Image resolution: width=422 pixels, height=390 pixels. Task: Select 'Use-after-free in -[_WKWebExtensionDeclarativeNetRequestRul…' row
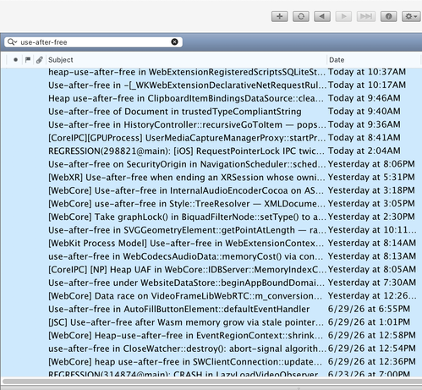(x=211, y=85)
